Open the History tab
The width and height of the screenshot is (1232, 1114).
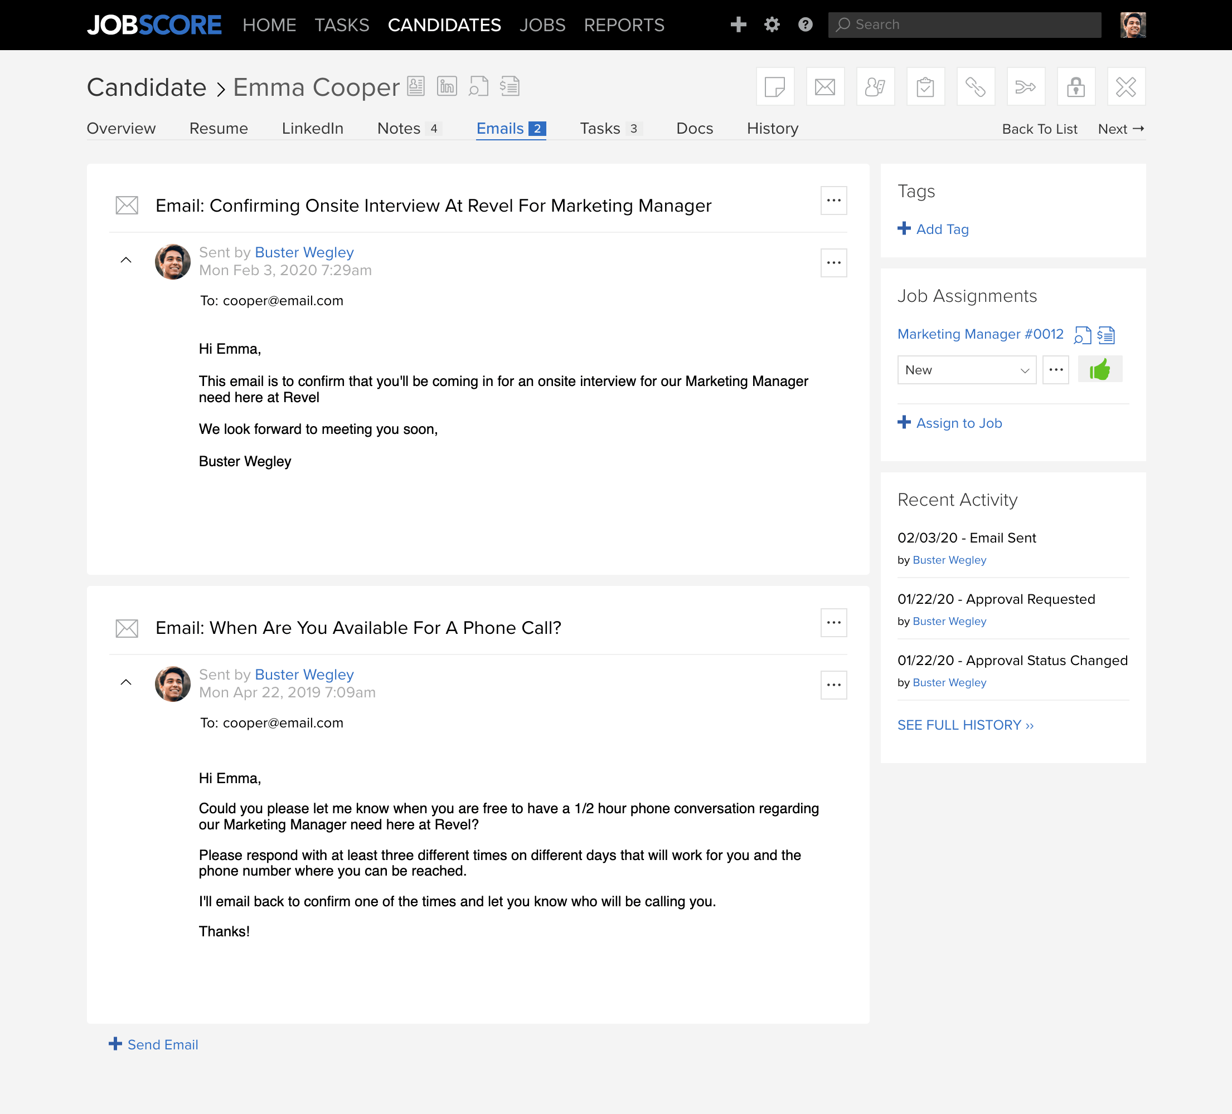pyautogui.click(x=773, y=128)
